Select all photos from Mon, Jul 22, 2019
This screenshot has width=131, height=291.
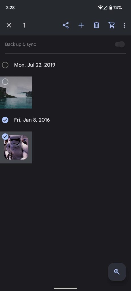(5, 65)
